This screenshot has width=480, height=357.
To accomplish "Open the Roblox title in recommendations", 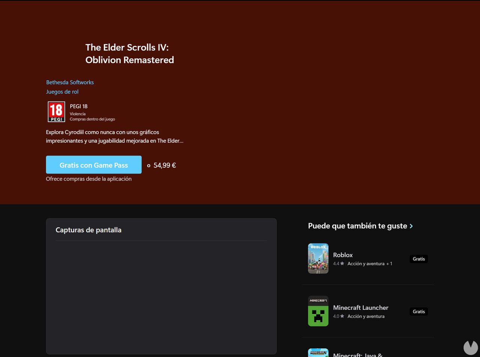I will (343, 255).
